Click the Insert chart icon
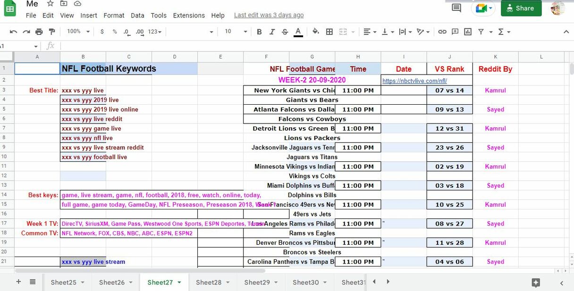The height and width of the screenshot is (291, 574). pos(468,32)
